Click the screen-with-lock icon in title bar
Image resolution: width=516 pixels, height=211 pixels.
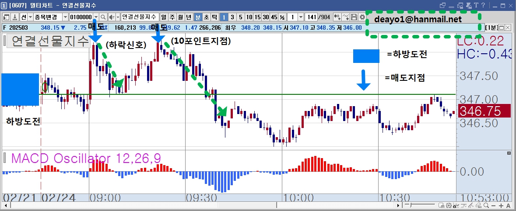click(460, 5)
